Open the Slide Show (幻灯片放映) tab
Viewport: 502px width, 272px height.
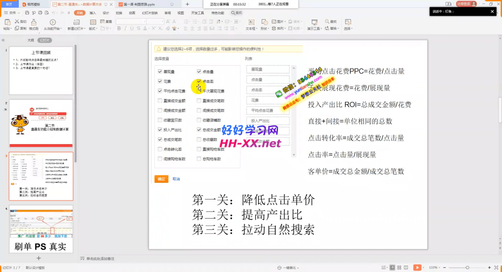pyautogui.click(x=150, y=13)
